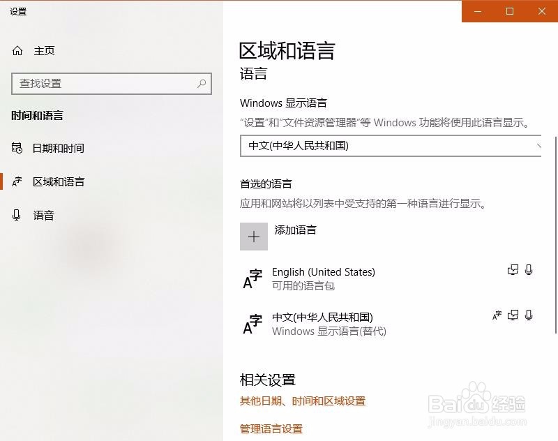Click the vertical scrollbar of the settings pane
This screenshot has height=441, width=558.
point(555,235)
